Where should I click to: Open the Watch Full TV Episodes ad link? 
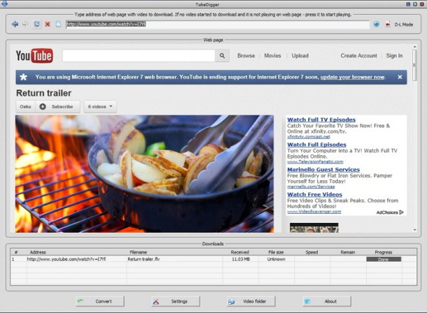[321, 119]
